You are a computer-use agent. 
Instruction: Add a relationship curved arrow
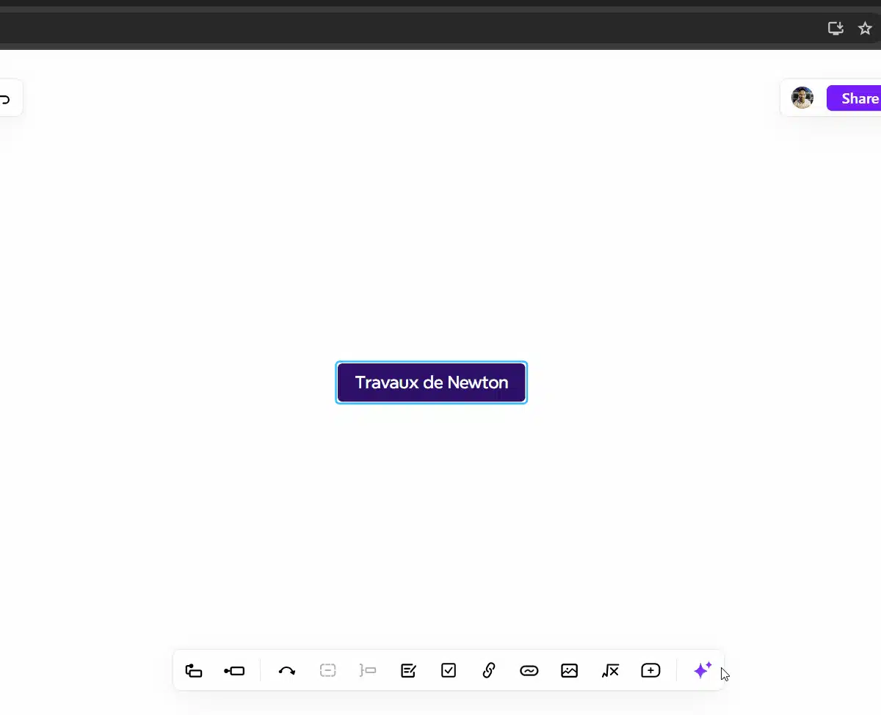(287, 670)
